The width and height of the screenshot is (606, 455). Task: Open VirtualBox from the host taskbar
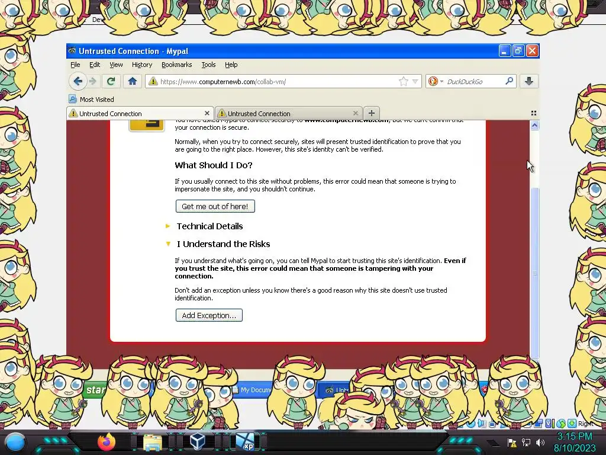[199, 442]
